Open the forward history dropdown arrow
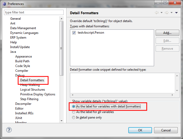The image size is (183, 139). [171, 13]
